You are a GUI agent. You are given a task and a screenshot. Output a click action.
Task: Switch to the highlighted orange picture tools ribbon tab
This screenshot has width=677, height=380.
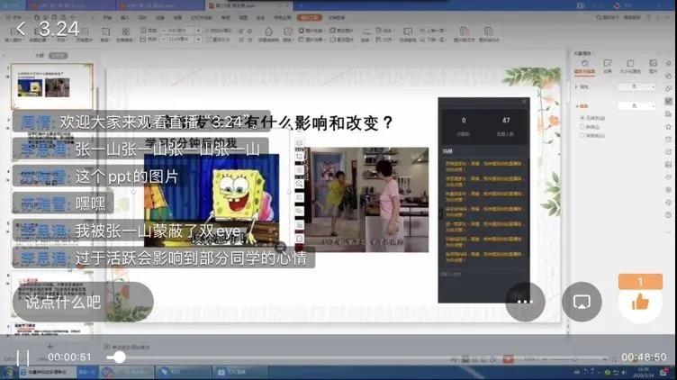(309, 17)
